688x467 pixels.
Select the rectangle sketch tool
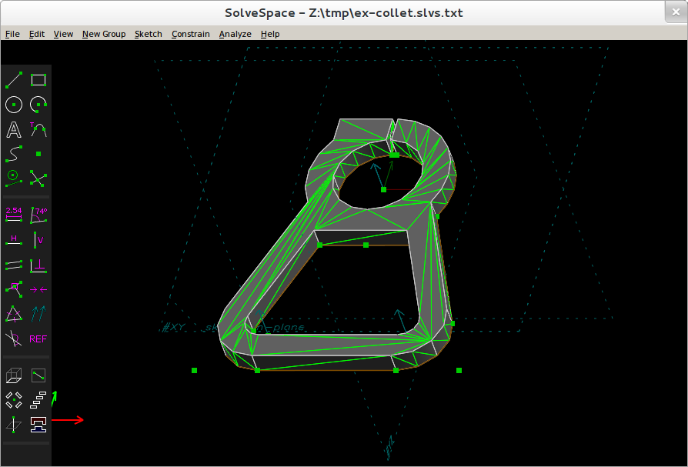click(x=38, y=80)
